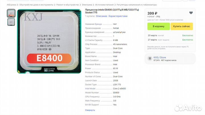The image size is (205, 115).
Task: Open Ремонт и обустройство breadcrumb
Action: pos(67,5)
